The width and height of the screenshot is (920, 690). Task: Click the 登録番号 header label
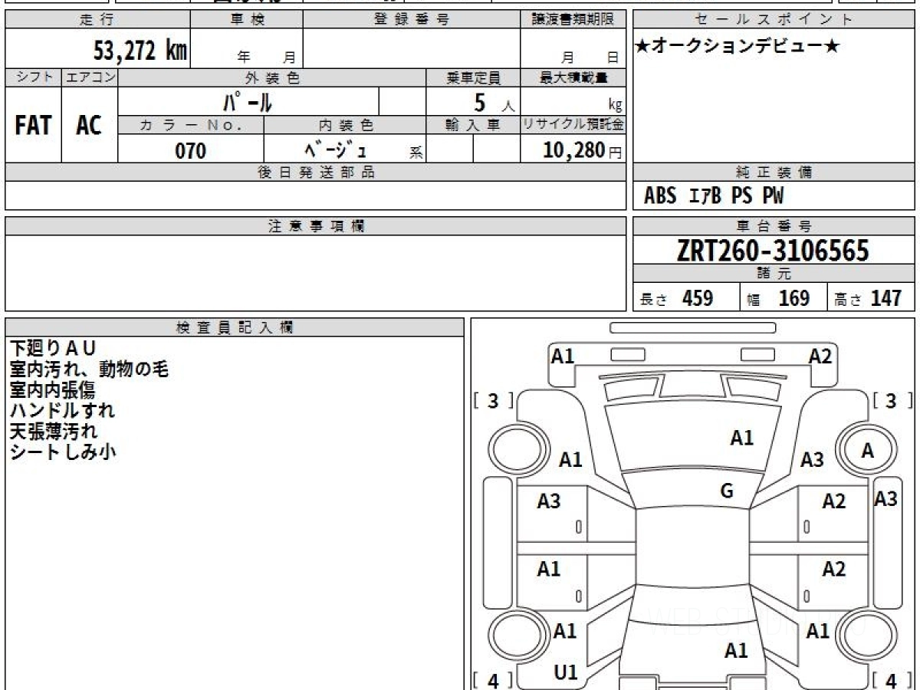(412, 20)
